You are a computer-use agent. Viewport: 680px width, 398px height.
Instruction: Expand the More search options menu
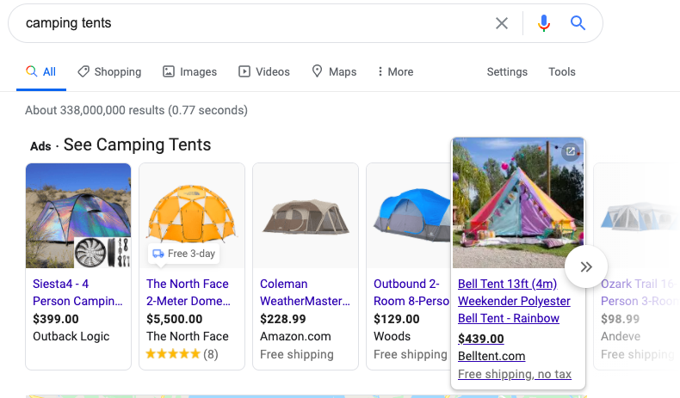395,72
